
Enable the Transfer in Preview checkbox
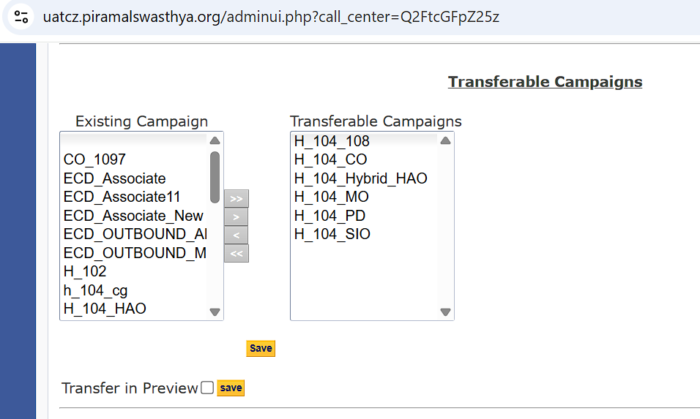pyautogui.click(x=207, y=388)
